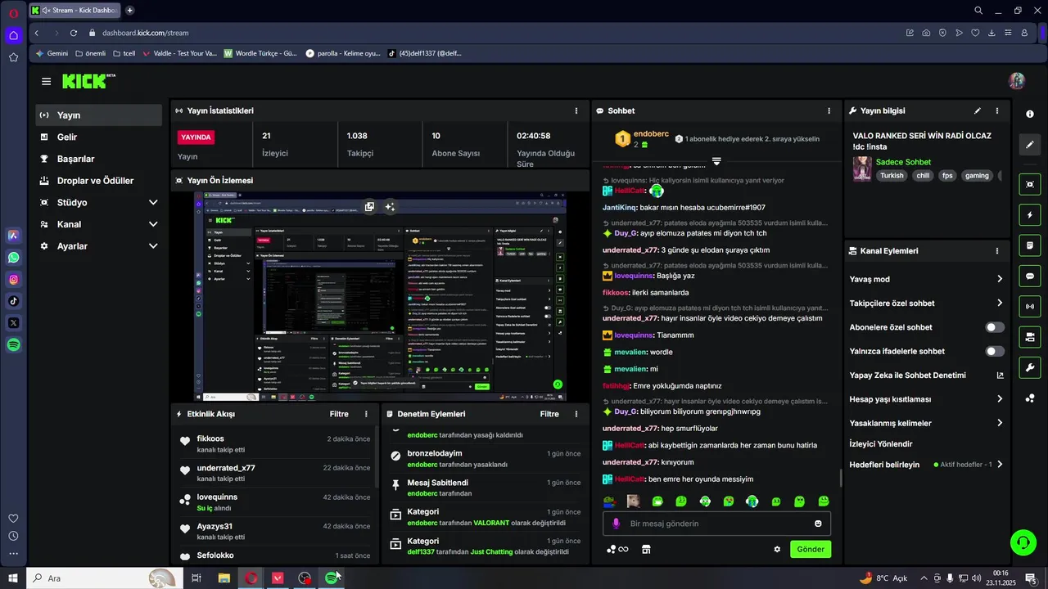Toggle the channel actions panel icon
The height and width of the screenshot is (589, 1048).
(1030, 337)
